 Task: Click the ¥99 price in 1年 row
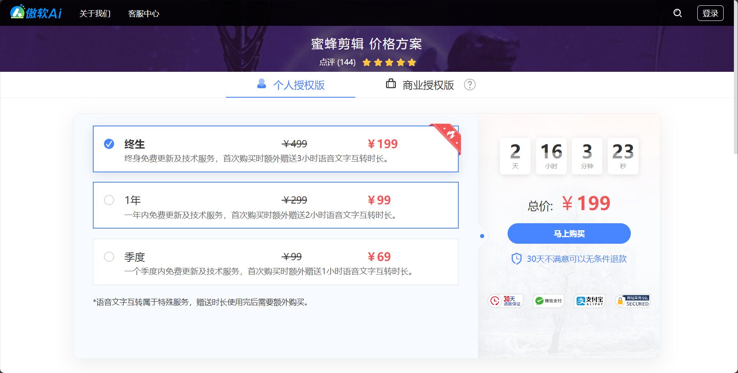click(x=379, y=200)
